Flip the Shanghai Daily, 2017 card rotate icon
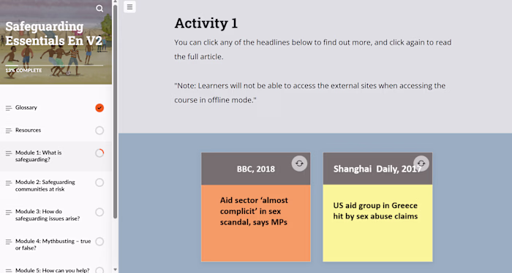This screenshot has height=273, width=512. 421,164
